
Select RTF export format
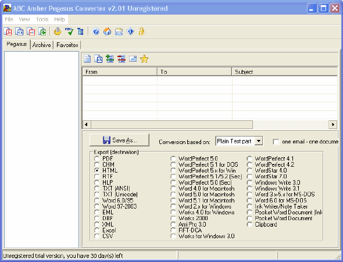[97, 177]
